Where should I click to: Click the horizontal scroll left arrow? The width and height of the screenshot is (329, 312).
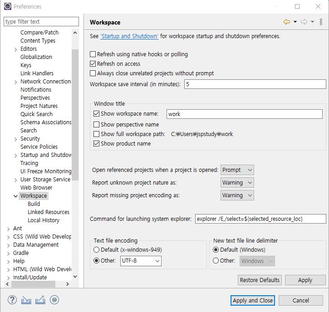click(x=7, y=284)
